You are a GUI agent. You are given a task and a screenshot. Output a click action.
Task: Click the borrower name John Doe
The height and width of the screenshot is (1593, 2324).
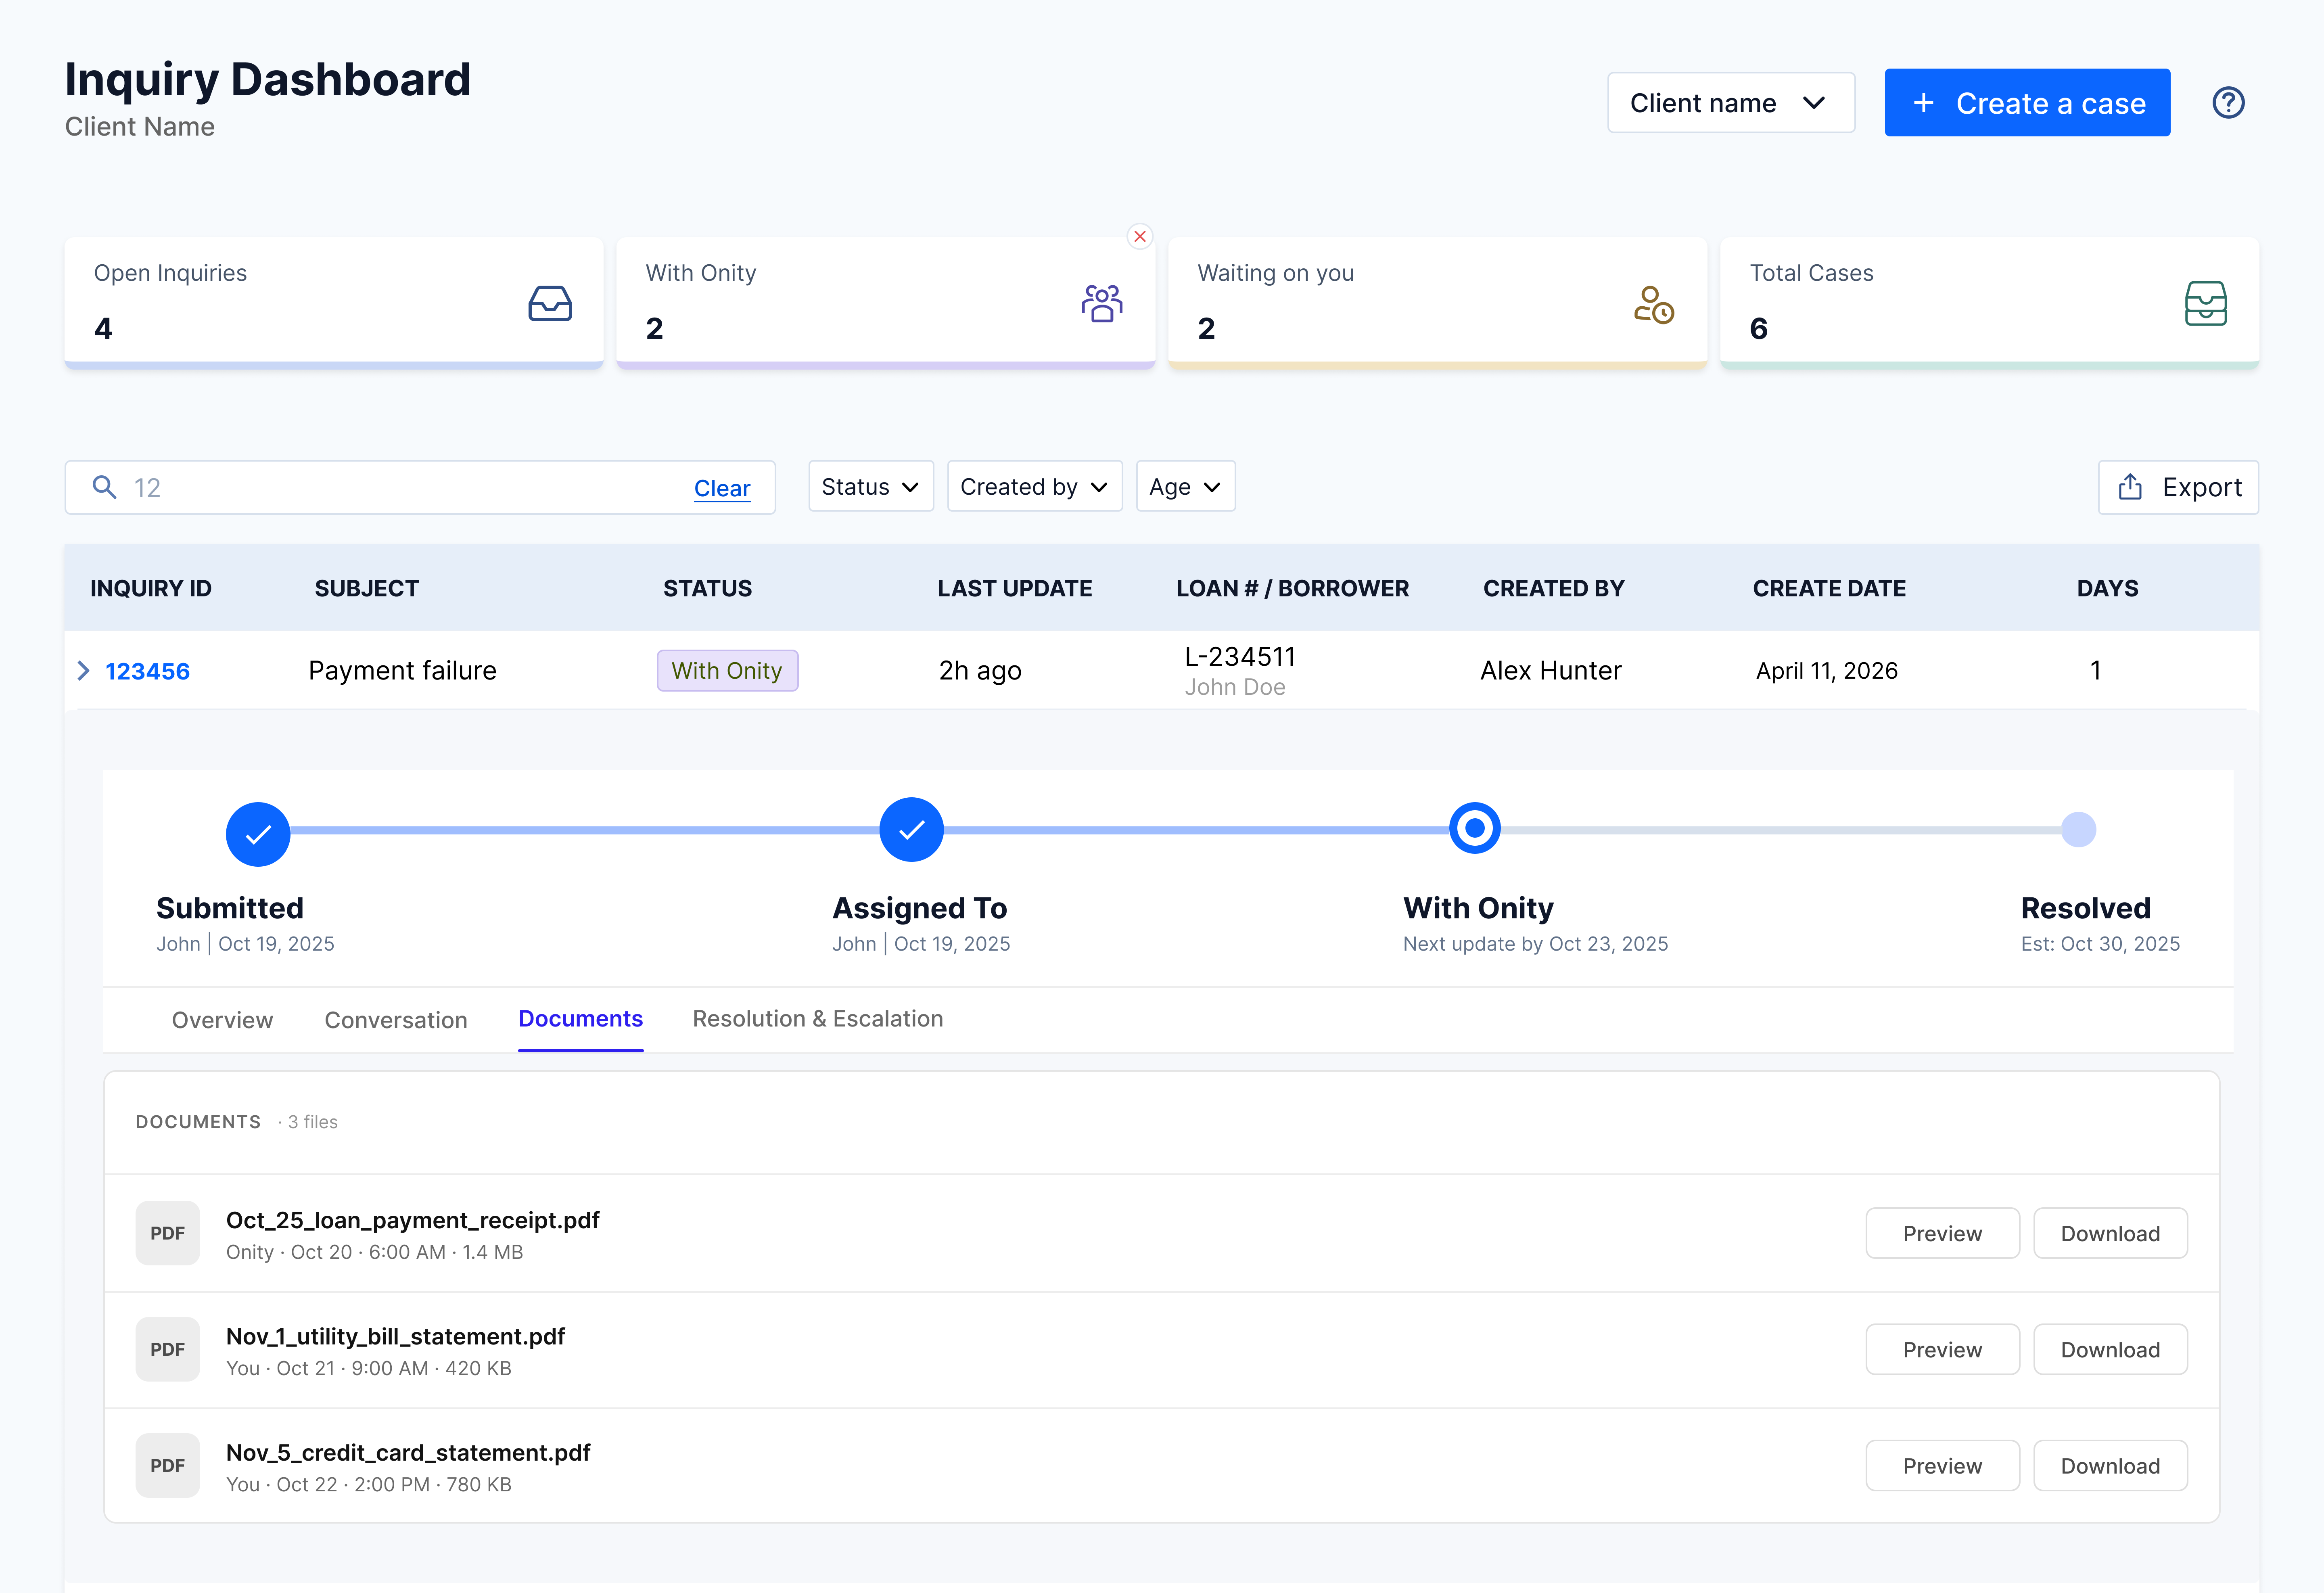click(1235, 687)
